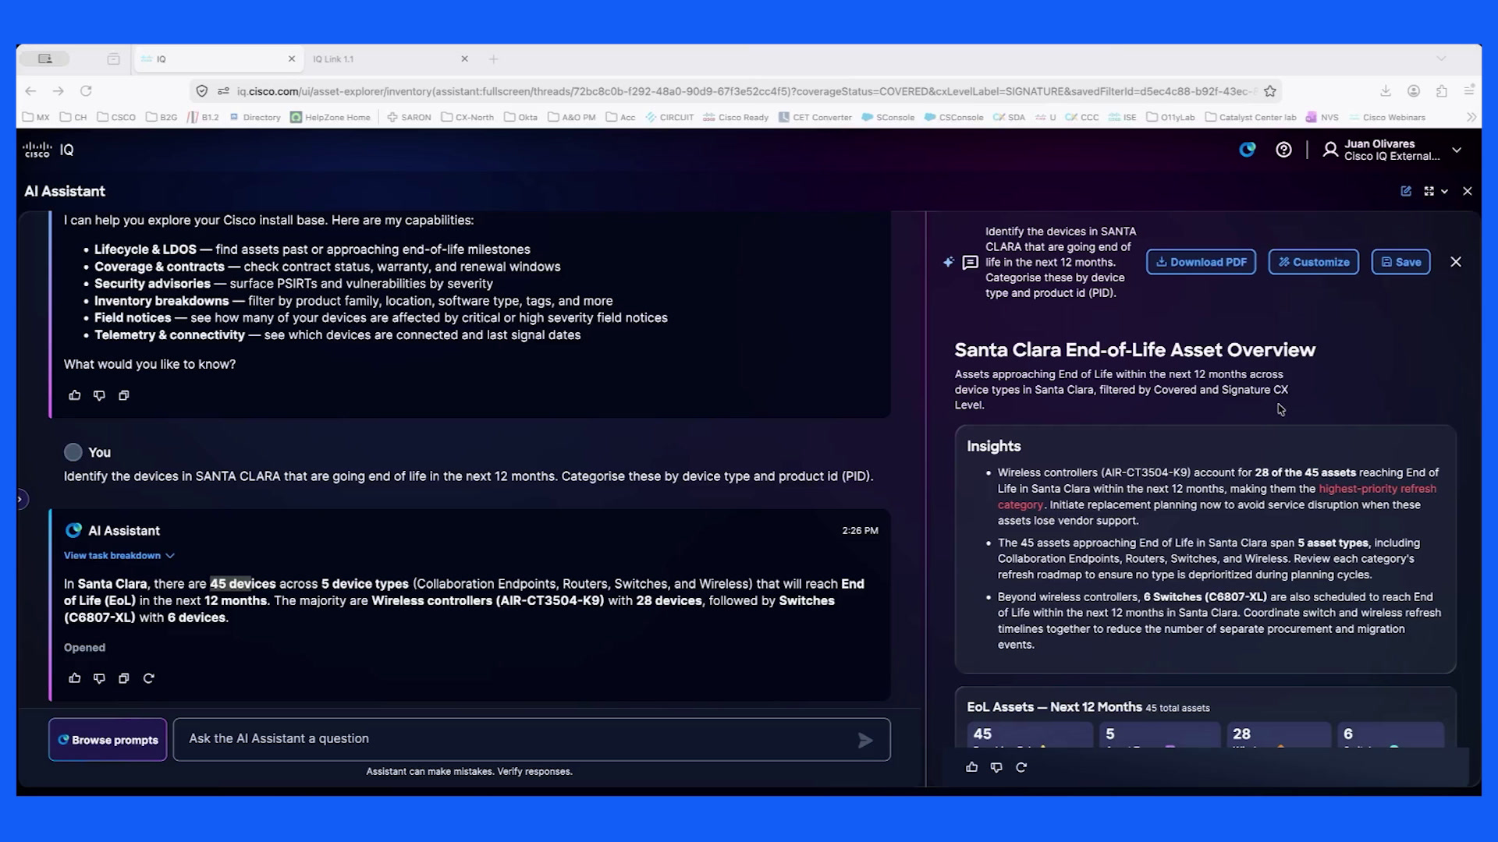
Task: Thumbs up the report at pane bottom
Action: pos(972,767)
